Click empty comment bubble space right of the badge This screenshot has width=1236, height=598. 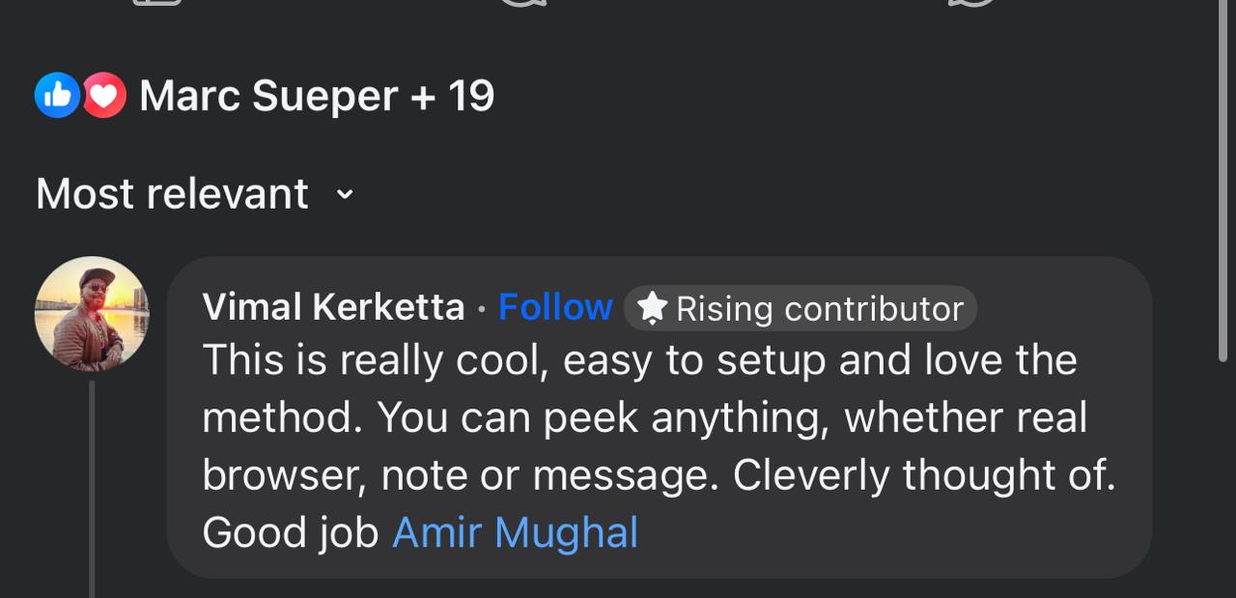(1062, 308)
